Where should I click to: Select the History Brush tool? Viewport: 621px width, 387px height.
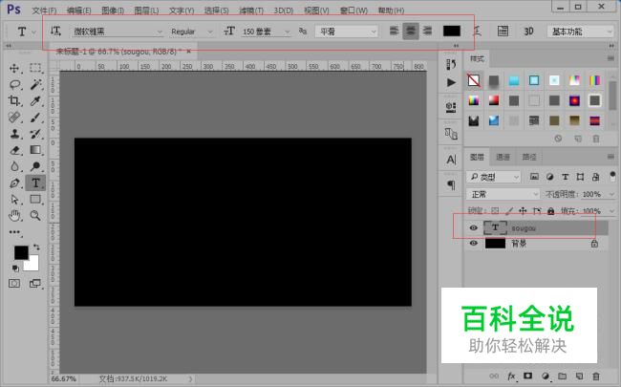(35, 134)
